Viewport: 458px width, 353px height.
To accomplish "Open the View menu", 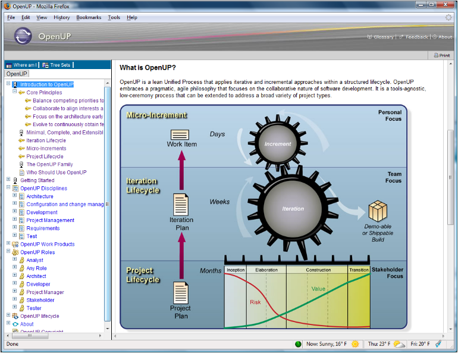I will [x=42, y=17].
